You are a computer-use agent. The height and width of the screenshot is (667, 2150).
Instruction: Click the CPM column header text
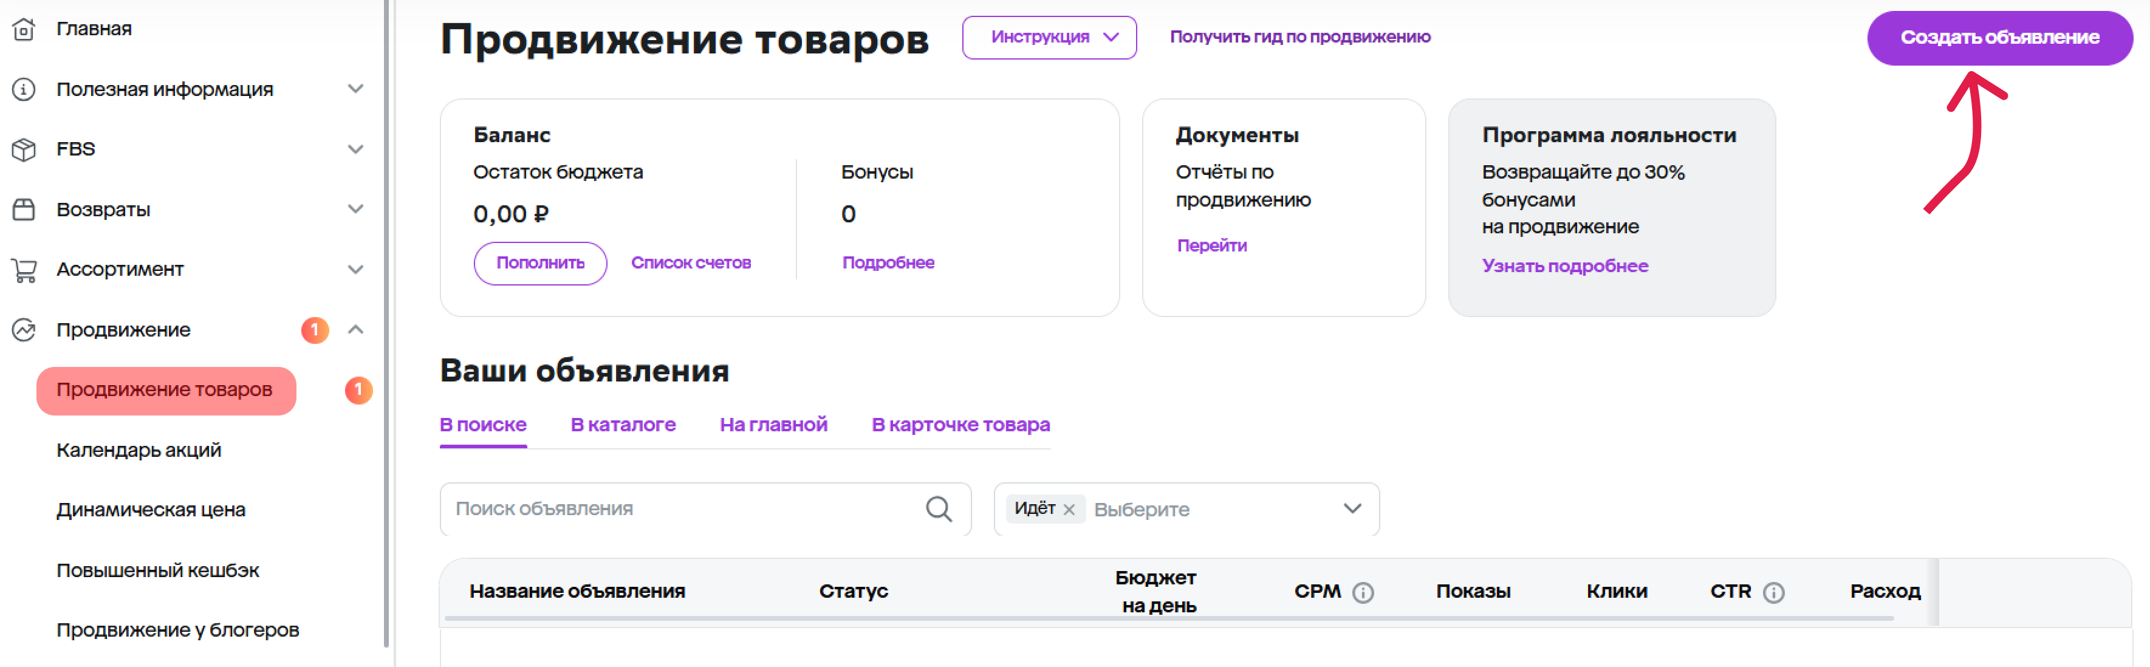[1317, 592]
